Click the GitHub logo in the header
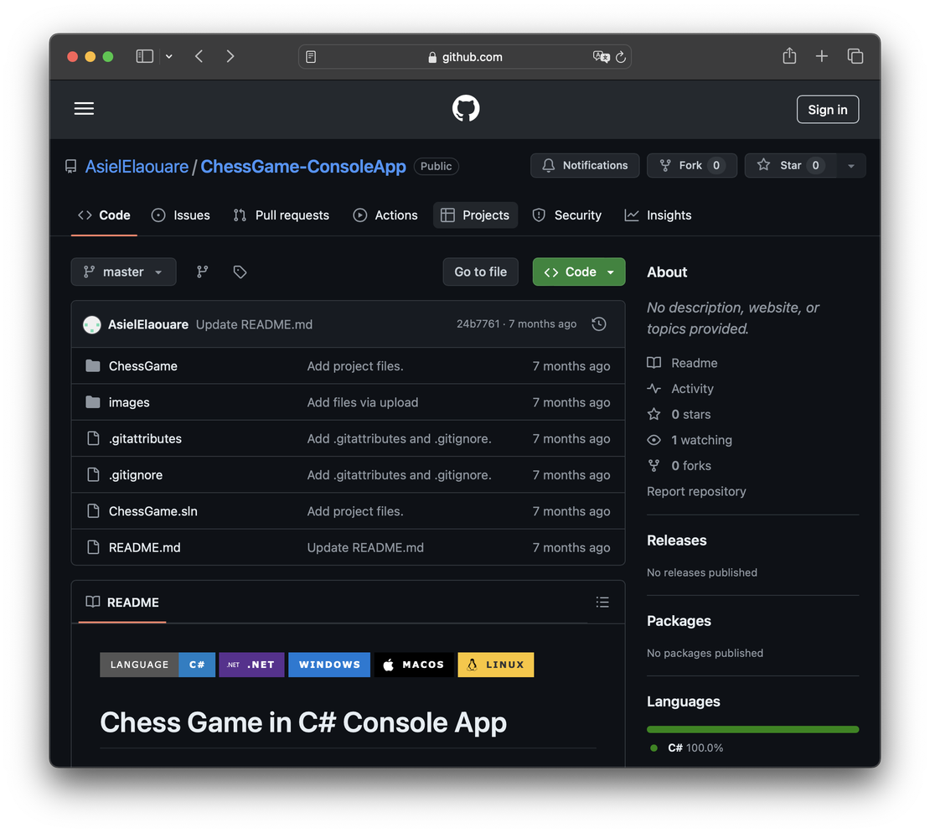This screenshot has width=930, height=833. click(x=465, y=107)
